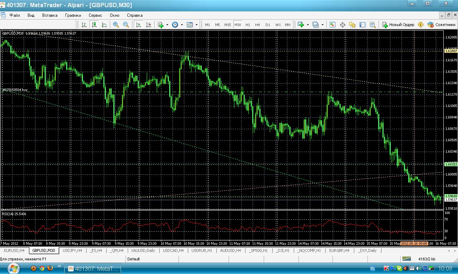Click the 1.60153 price level marker
The width and height of the screenshot is (458, 274).
(451, 164)
